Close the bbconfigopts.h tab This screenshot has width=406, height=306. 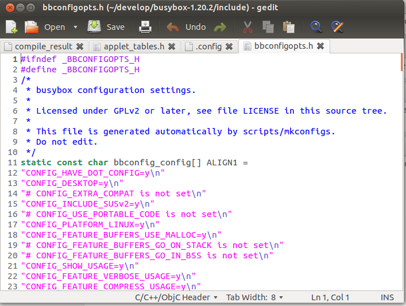(x=320, y=46)
